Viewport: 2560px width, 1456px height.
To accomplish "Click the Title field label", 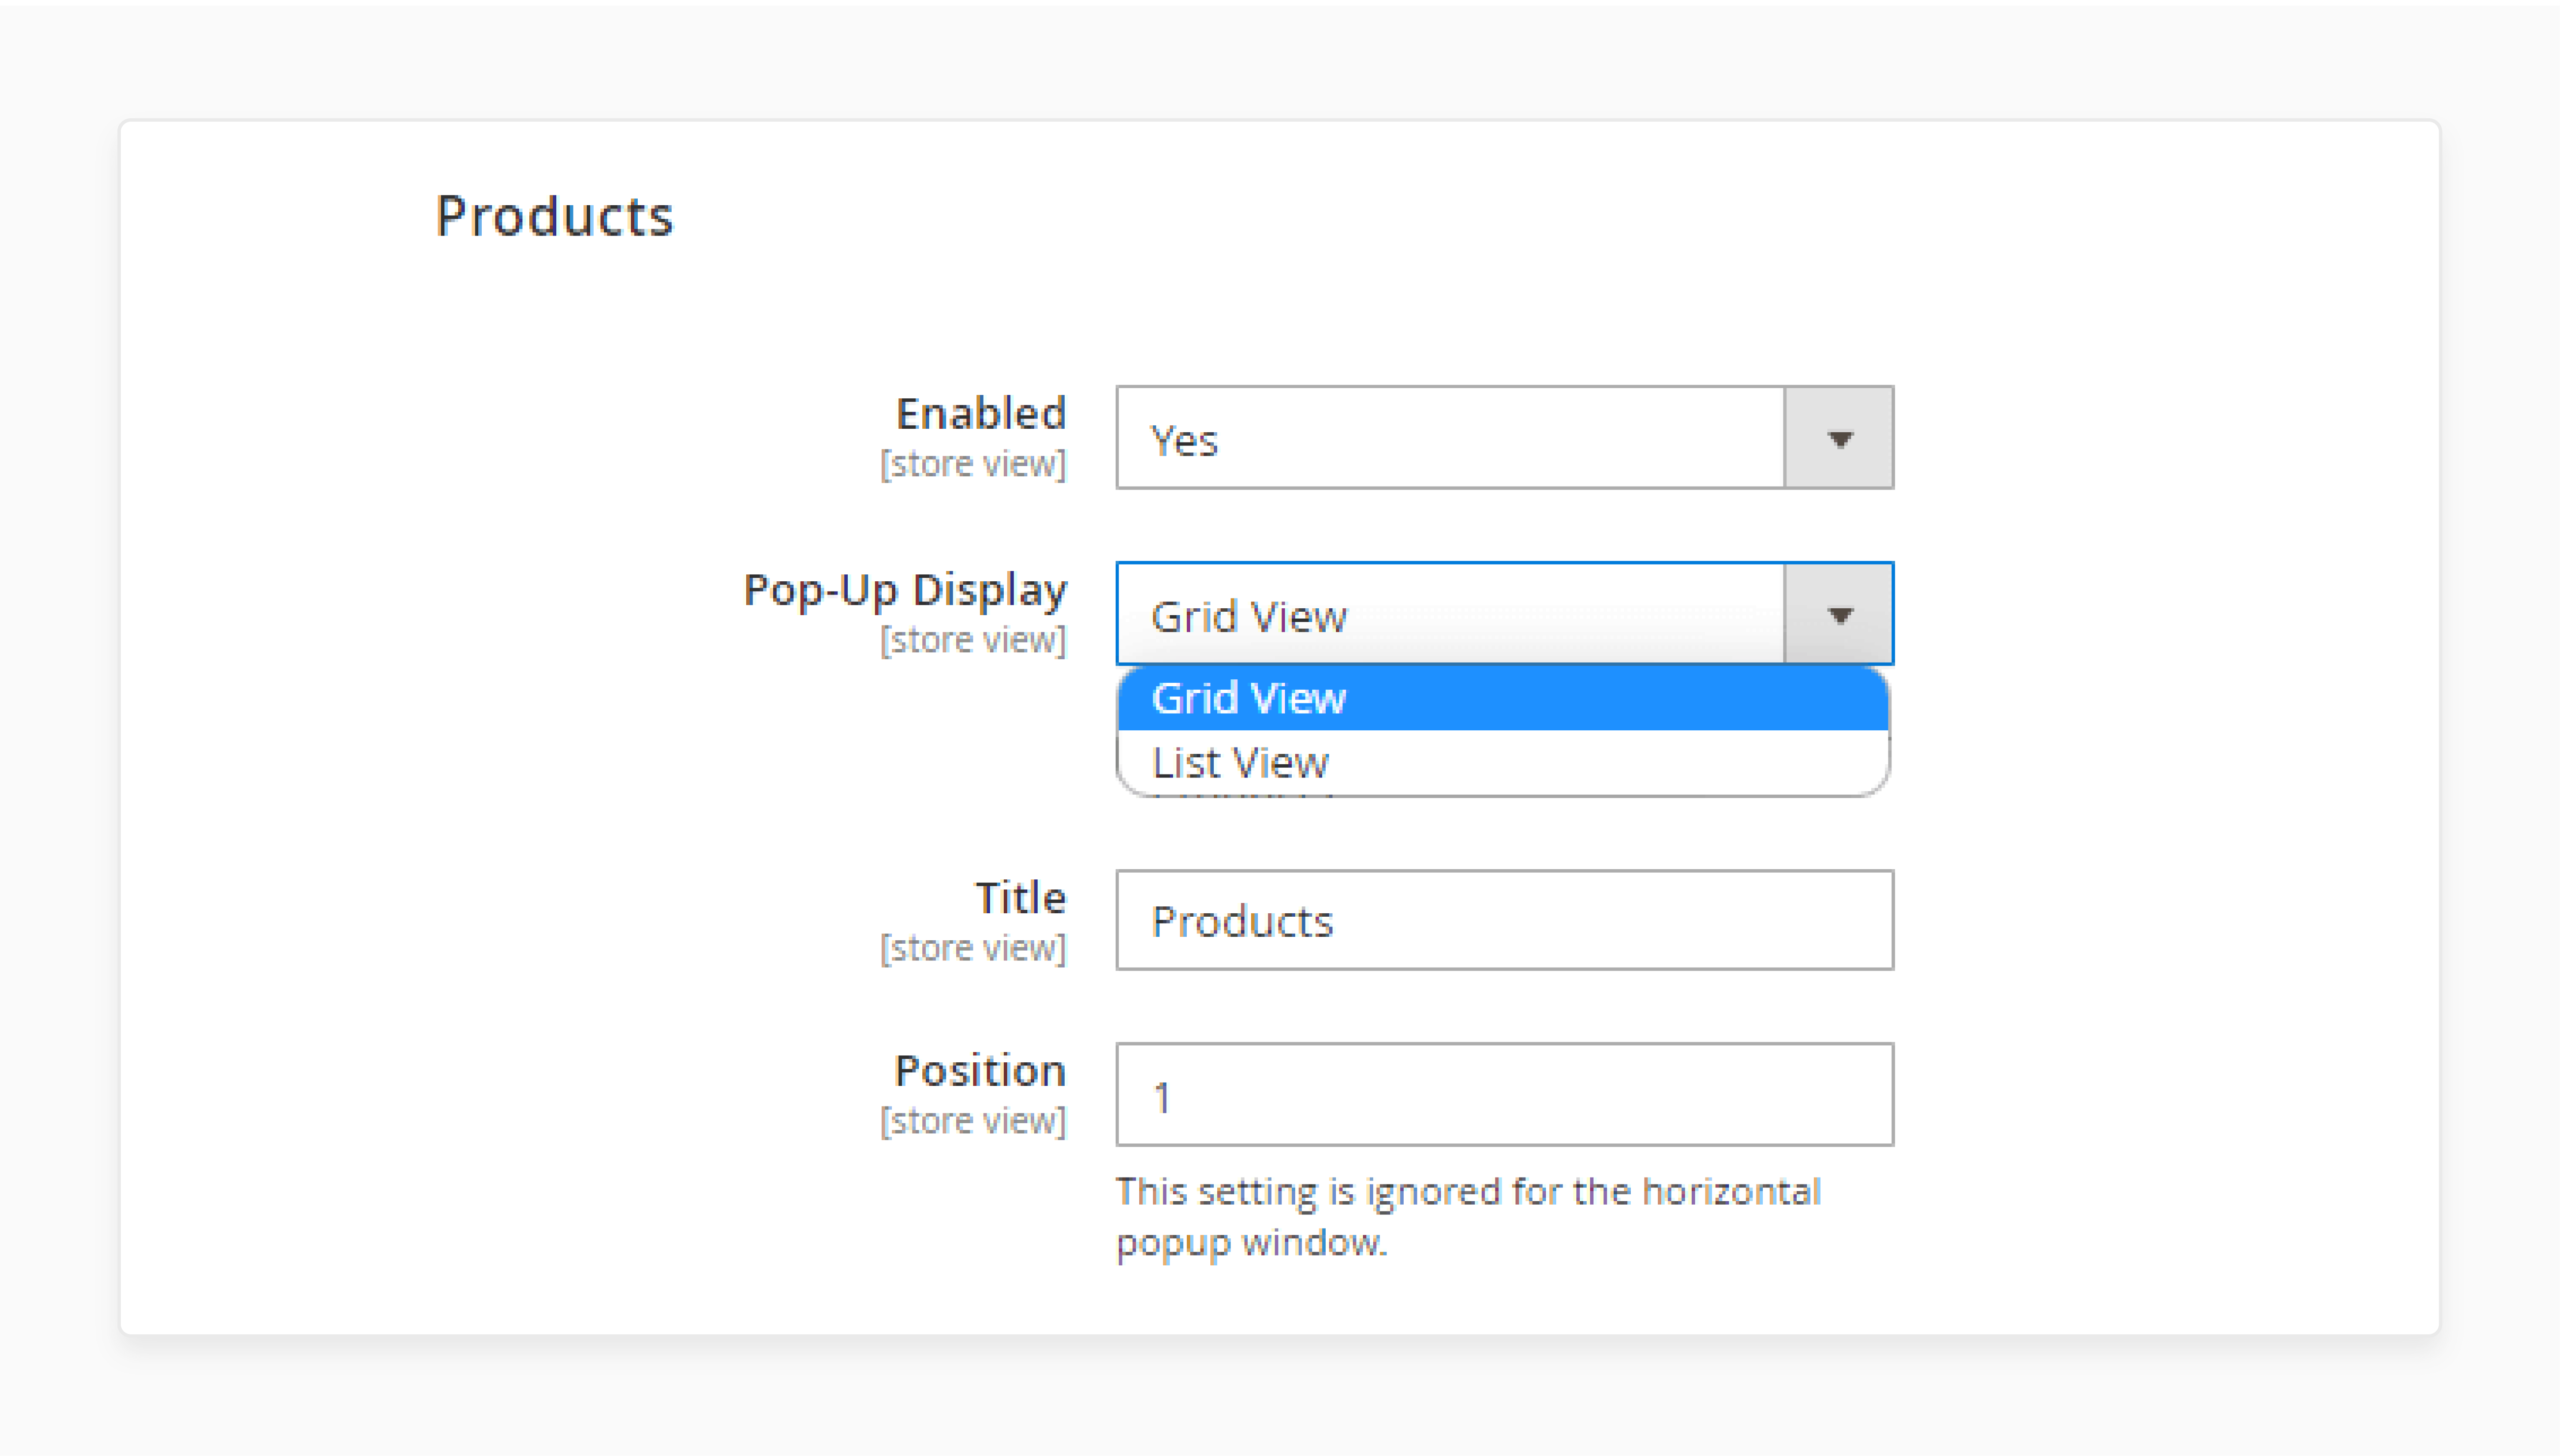I will [x=1020, y=897].
